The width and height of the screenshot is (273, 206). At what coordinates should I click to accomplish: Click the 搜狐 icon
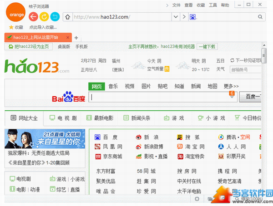click(180, 137)
